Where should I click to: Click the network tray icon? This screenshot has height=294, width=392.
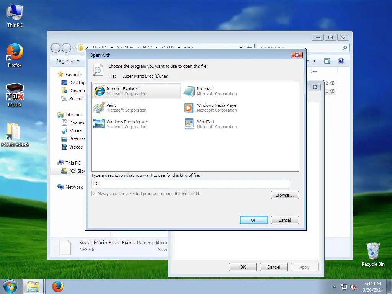click(344, 287)
